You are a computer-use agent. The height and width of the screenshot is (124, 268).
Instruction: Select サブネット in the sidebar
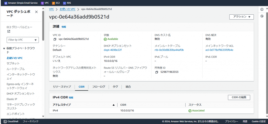(13, 63)
